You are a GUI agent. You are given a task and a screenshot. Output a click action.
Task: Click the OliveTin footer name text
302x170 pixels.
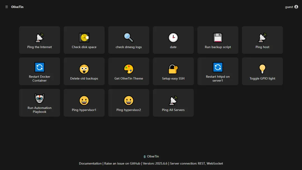coord(153,157)
